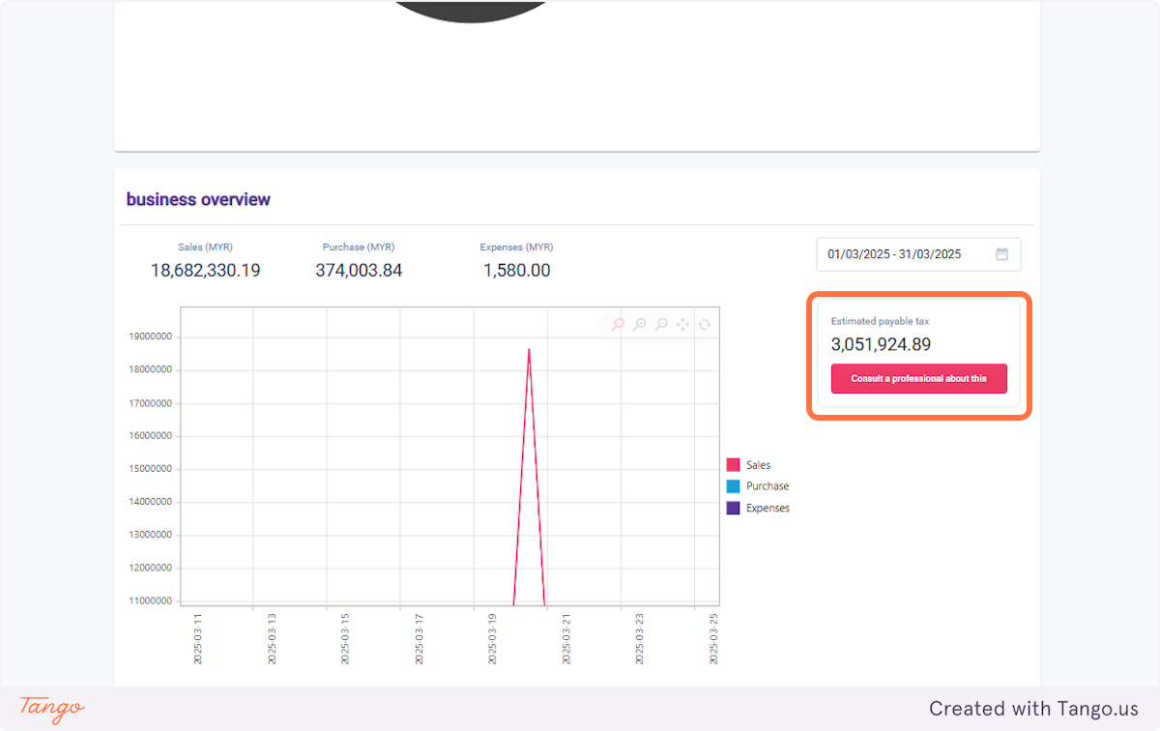
Task: Select the chart box-zoom magnifier tool
Action: tap(618, 325)
